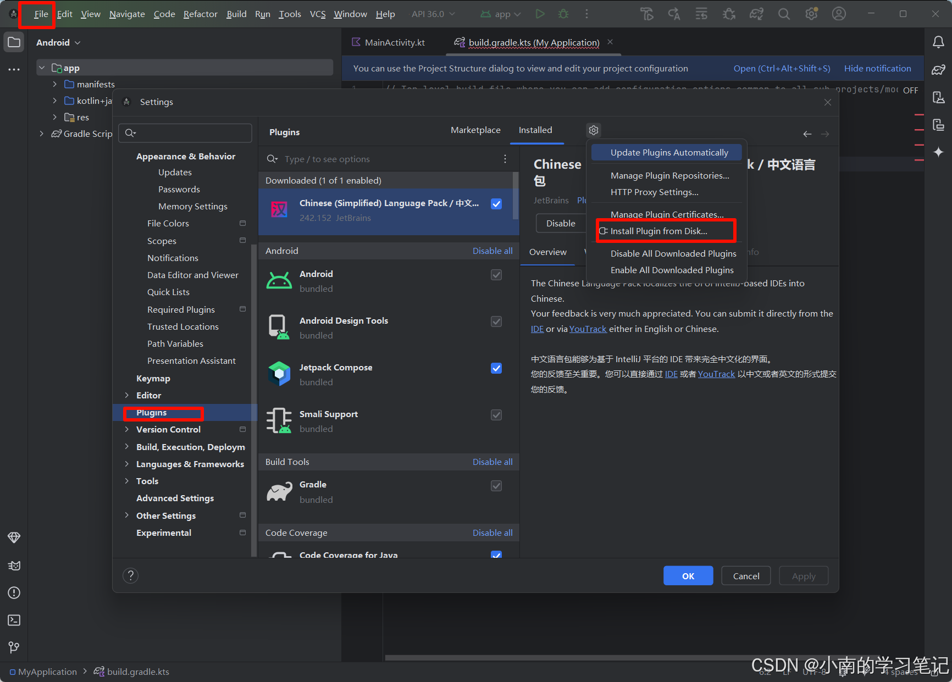Open the Android project view dropdown
The width and height of the screenshot is (952, 682).
point(58,42)
